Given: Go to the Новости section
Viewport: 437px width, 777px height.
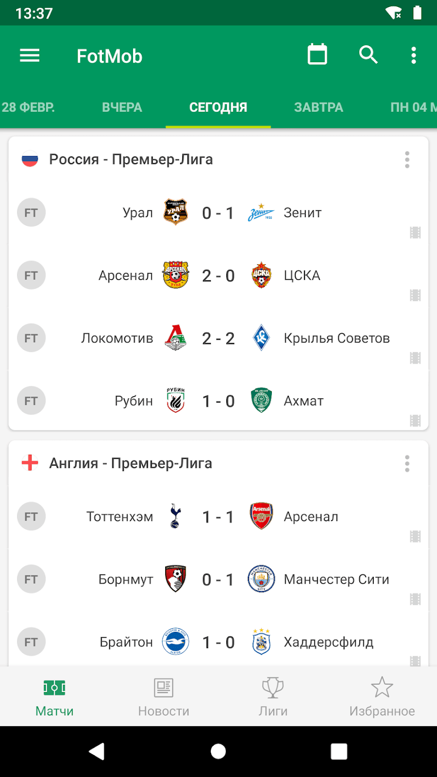Looking at the screenshot, I should [164, 697].
